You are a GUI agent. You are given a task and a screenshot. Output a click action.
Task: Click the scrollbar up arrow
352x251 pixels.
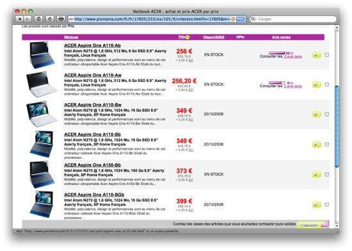tap(337, 28)
